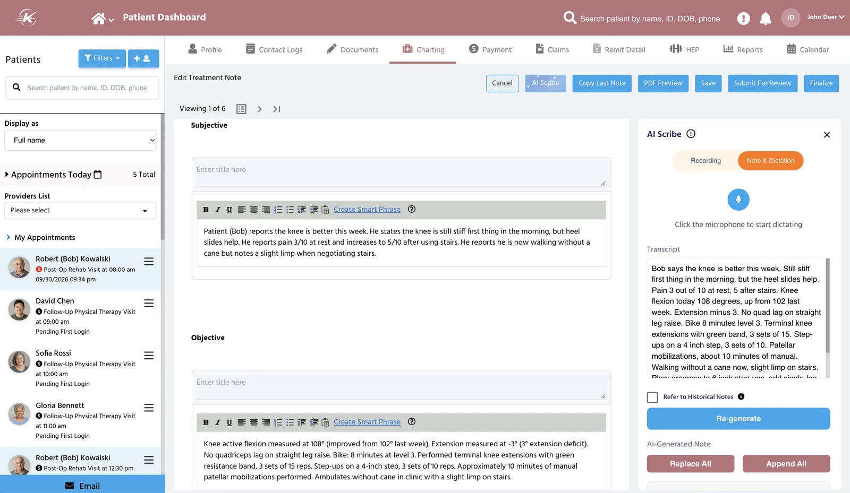Open the Calendar tab
The height and width of the screenshot is (493, 850).
[x=807, y=49]
